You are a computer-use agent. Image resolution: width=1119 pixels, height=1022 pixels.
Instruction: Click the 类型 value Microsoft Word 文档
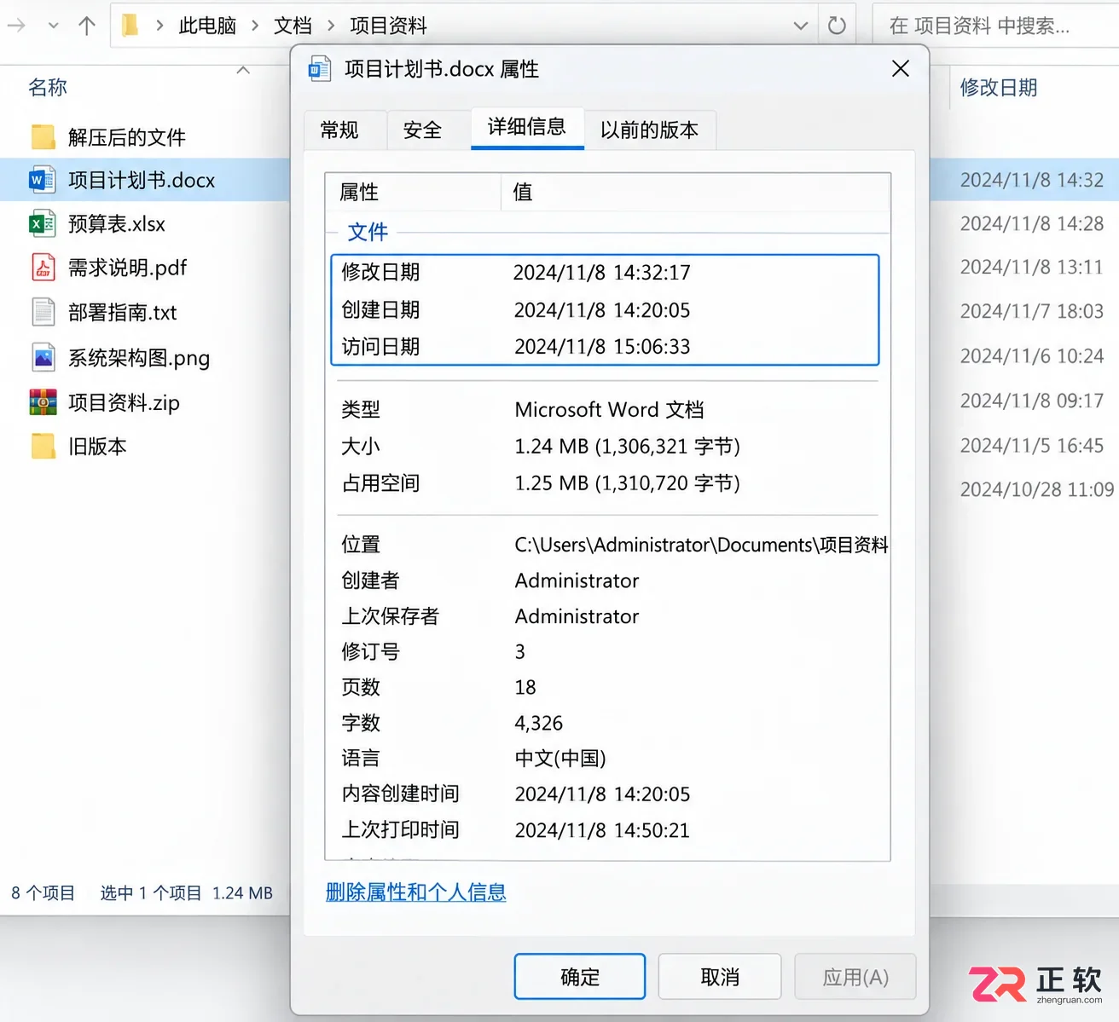click(609, 409)
